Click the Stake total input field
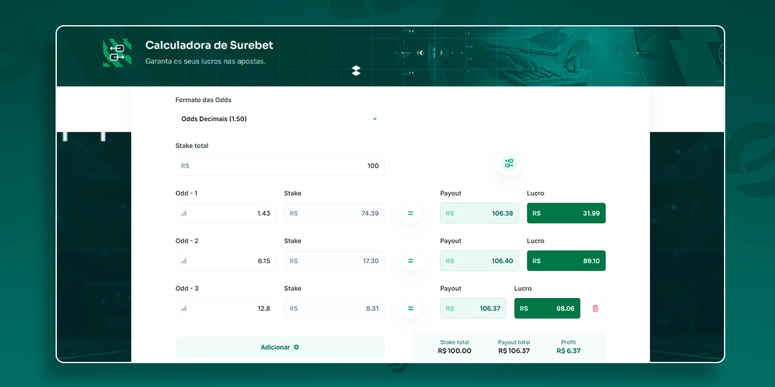Screen dimensions: 775x387 click(x=280, y=165)
